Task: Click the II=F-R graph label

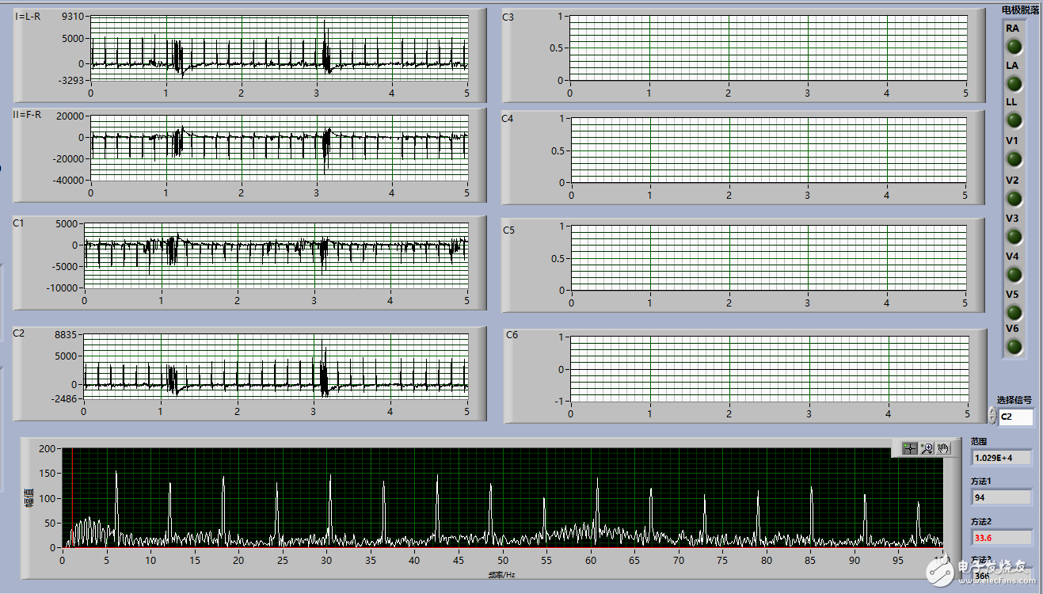Action: pos(27,115)
